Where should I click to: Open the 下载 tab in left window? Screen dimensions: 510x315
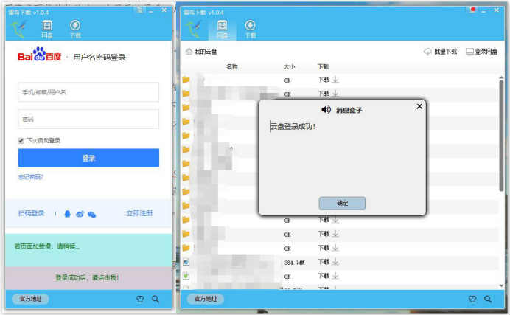(x=75, y=29)
